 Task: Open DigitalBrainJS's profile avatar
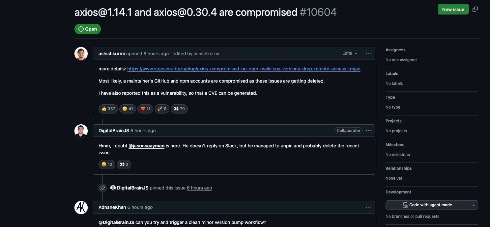(81, 131)
